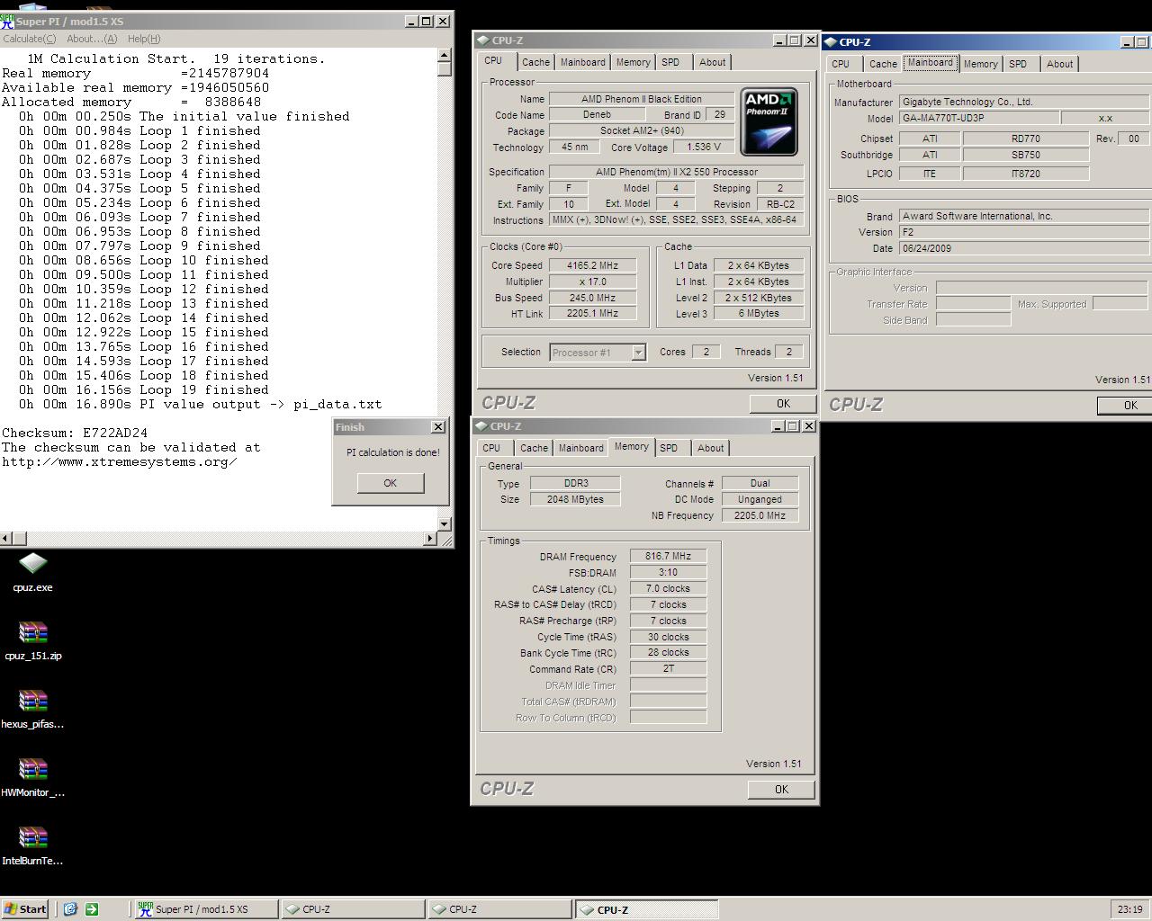
Task: Open the cpuz.exe desktop icon
Action: (x=32, y=572)
